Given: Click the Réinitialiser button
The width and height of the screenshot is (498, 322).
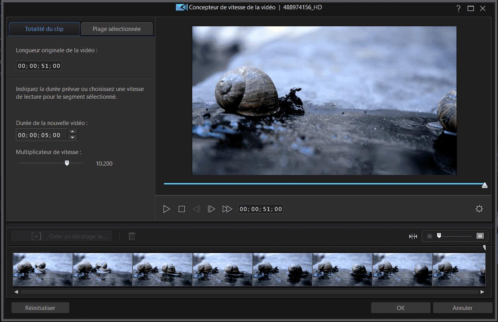Looking at the screenshot, I should point(40,308).
